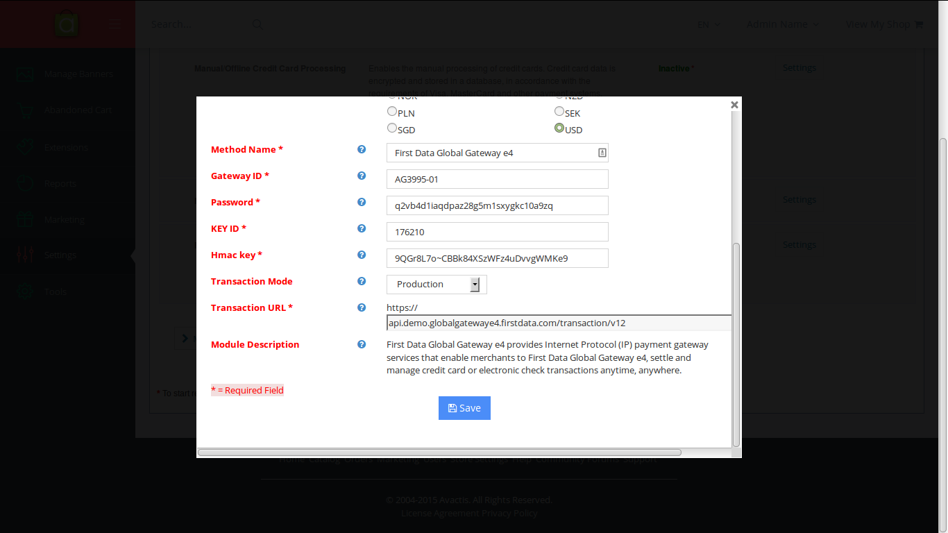Click the '* = Required Field' note

click(x=247, y=390)
